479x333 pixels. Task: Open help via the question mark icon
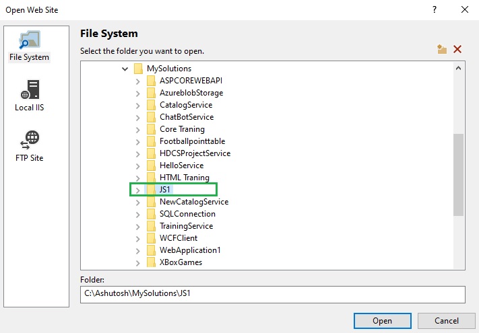435,10
